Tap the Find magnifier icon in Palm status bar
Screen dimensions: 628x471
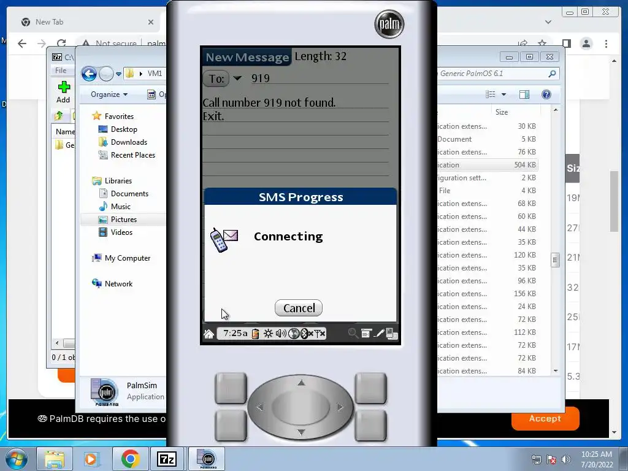coord(353,333)
